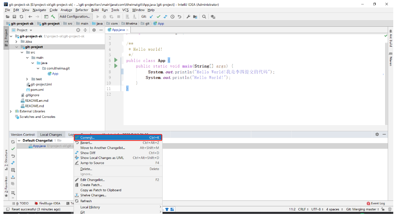Click the Git Compare with branch icon in toolbar
This screenshot has height=219, width=396.
(x=165, y=16)
